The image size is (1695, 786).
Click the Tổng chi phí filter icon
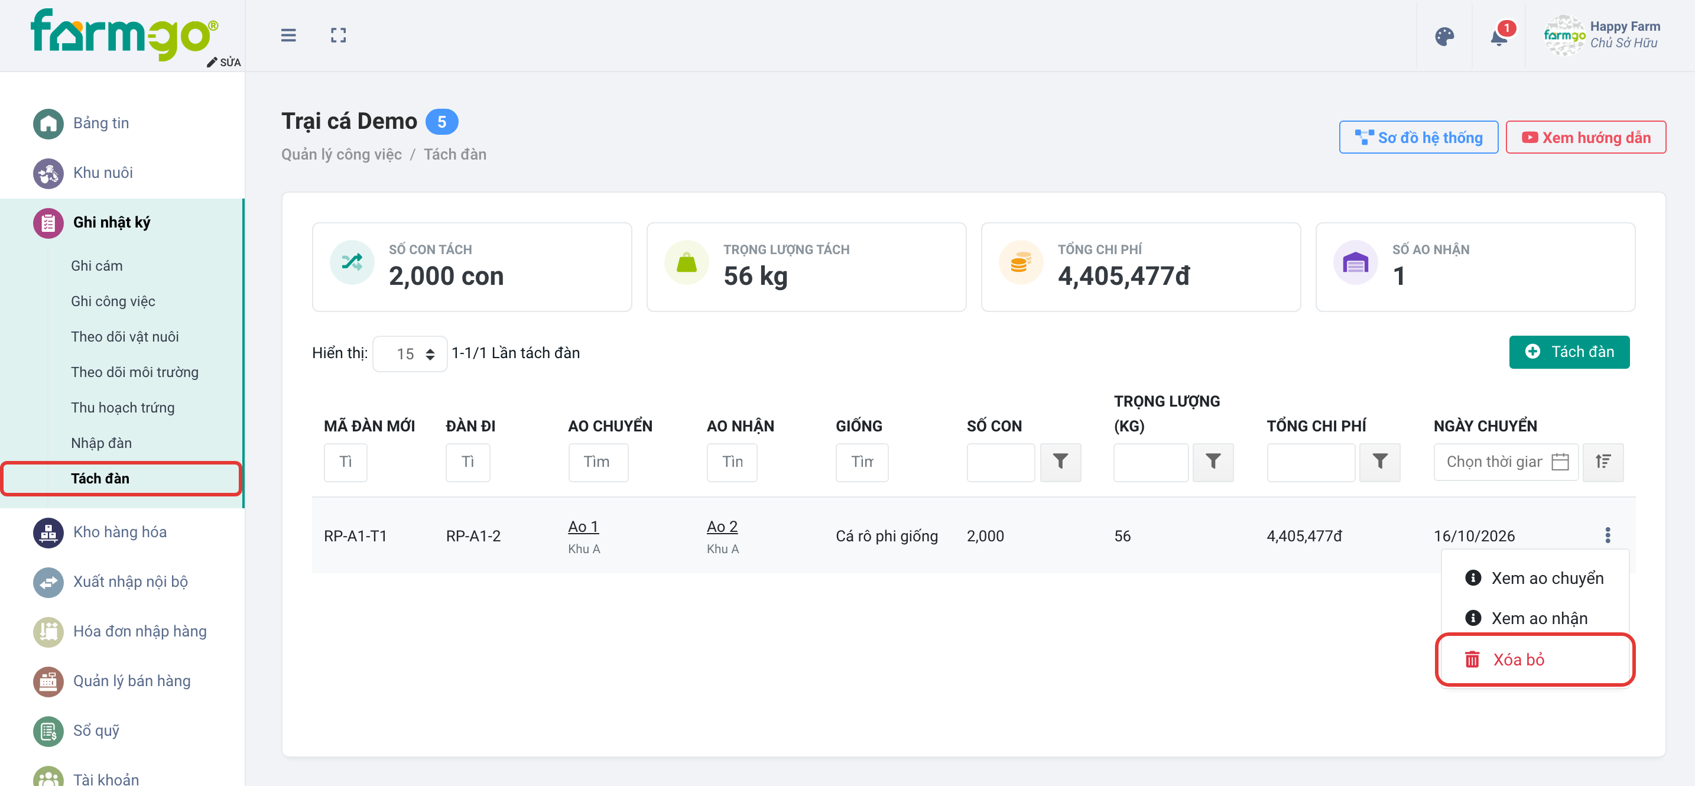tap(1380, 462)
